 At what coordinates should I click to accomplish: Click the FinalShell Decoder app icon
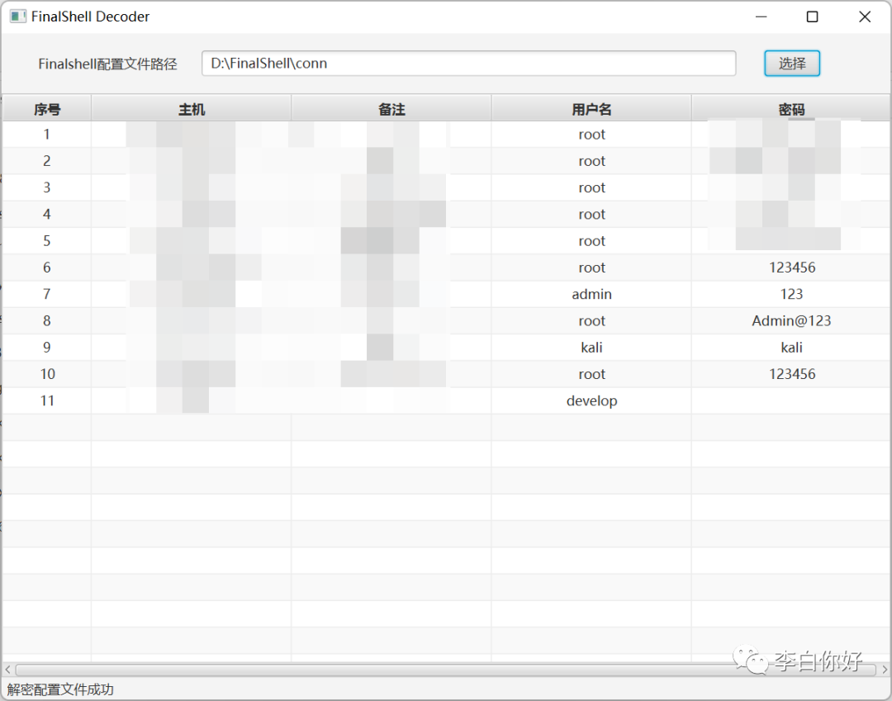(x=17, y=16)
